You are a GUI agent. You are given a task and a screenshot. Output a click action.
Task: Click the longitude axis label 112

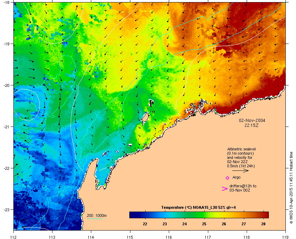pos(14,237)
